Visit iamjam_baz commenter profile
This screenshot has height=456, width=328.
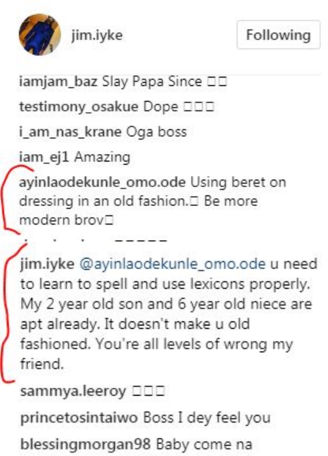point(58,82)
